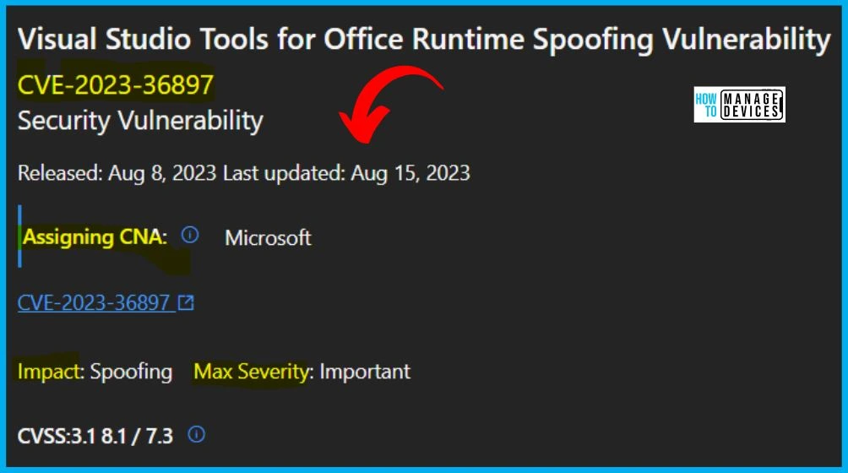Image resolution: width=848 pixels, height=473 pixels.
Task: Open the blue CVE-2023-36897 hyperlink
Action: [94, 302]
